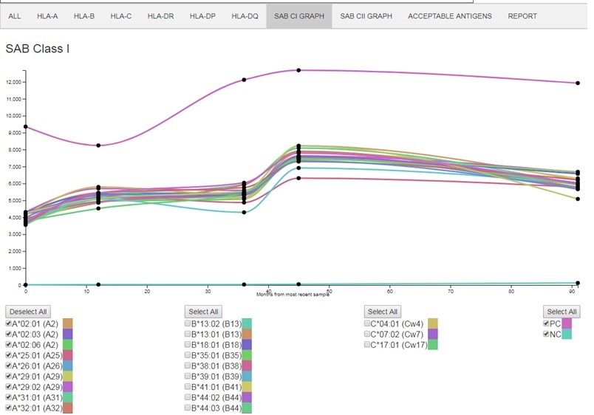This screenshot has height=415, width=594.
Task: Click Select All above the B*13:02 list
Action: (203, 312)
